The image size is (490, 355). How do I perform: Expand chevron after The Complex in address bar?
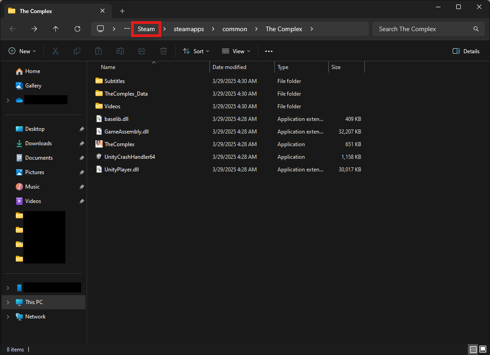312,29
